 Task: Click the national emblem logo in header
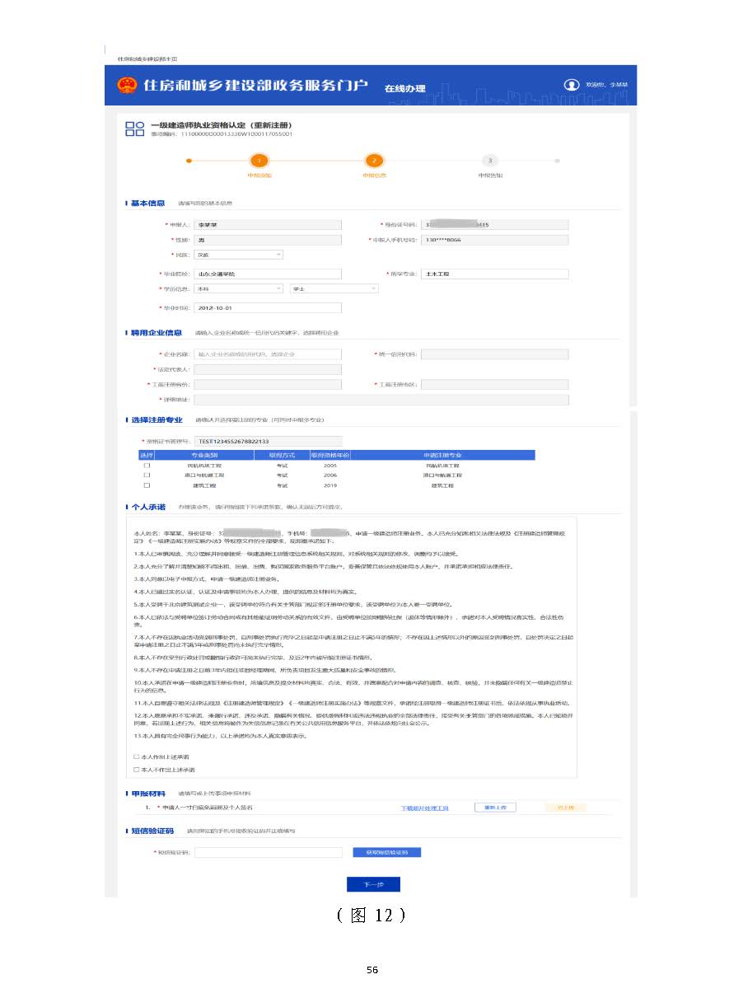(127, 86)
